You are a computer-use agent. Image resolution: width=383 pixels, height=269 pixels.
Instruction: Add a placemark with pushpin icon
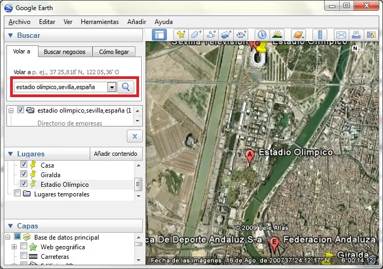[x=181, y=35]
